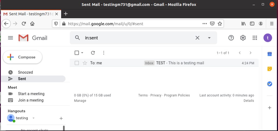Viewport: 278px width, 131px height.
Task: Click the Support help icon
Action: (x=231, y=38)
